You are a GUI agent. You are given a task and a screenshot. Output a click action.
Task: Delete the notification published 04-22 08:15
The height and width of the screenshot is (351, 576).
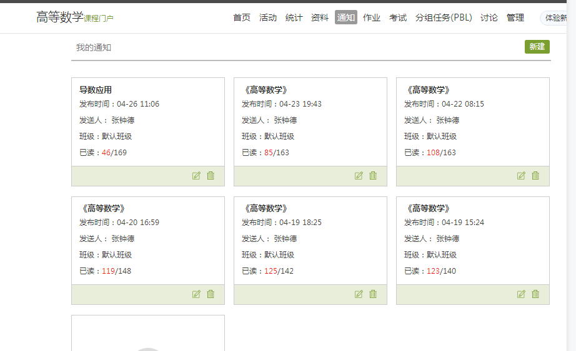(x=535, y=176)
